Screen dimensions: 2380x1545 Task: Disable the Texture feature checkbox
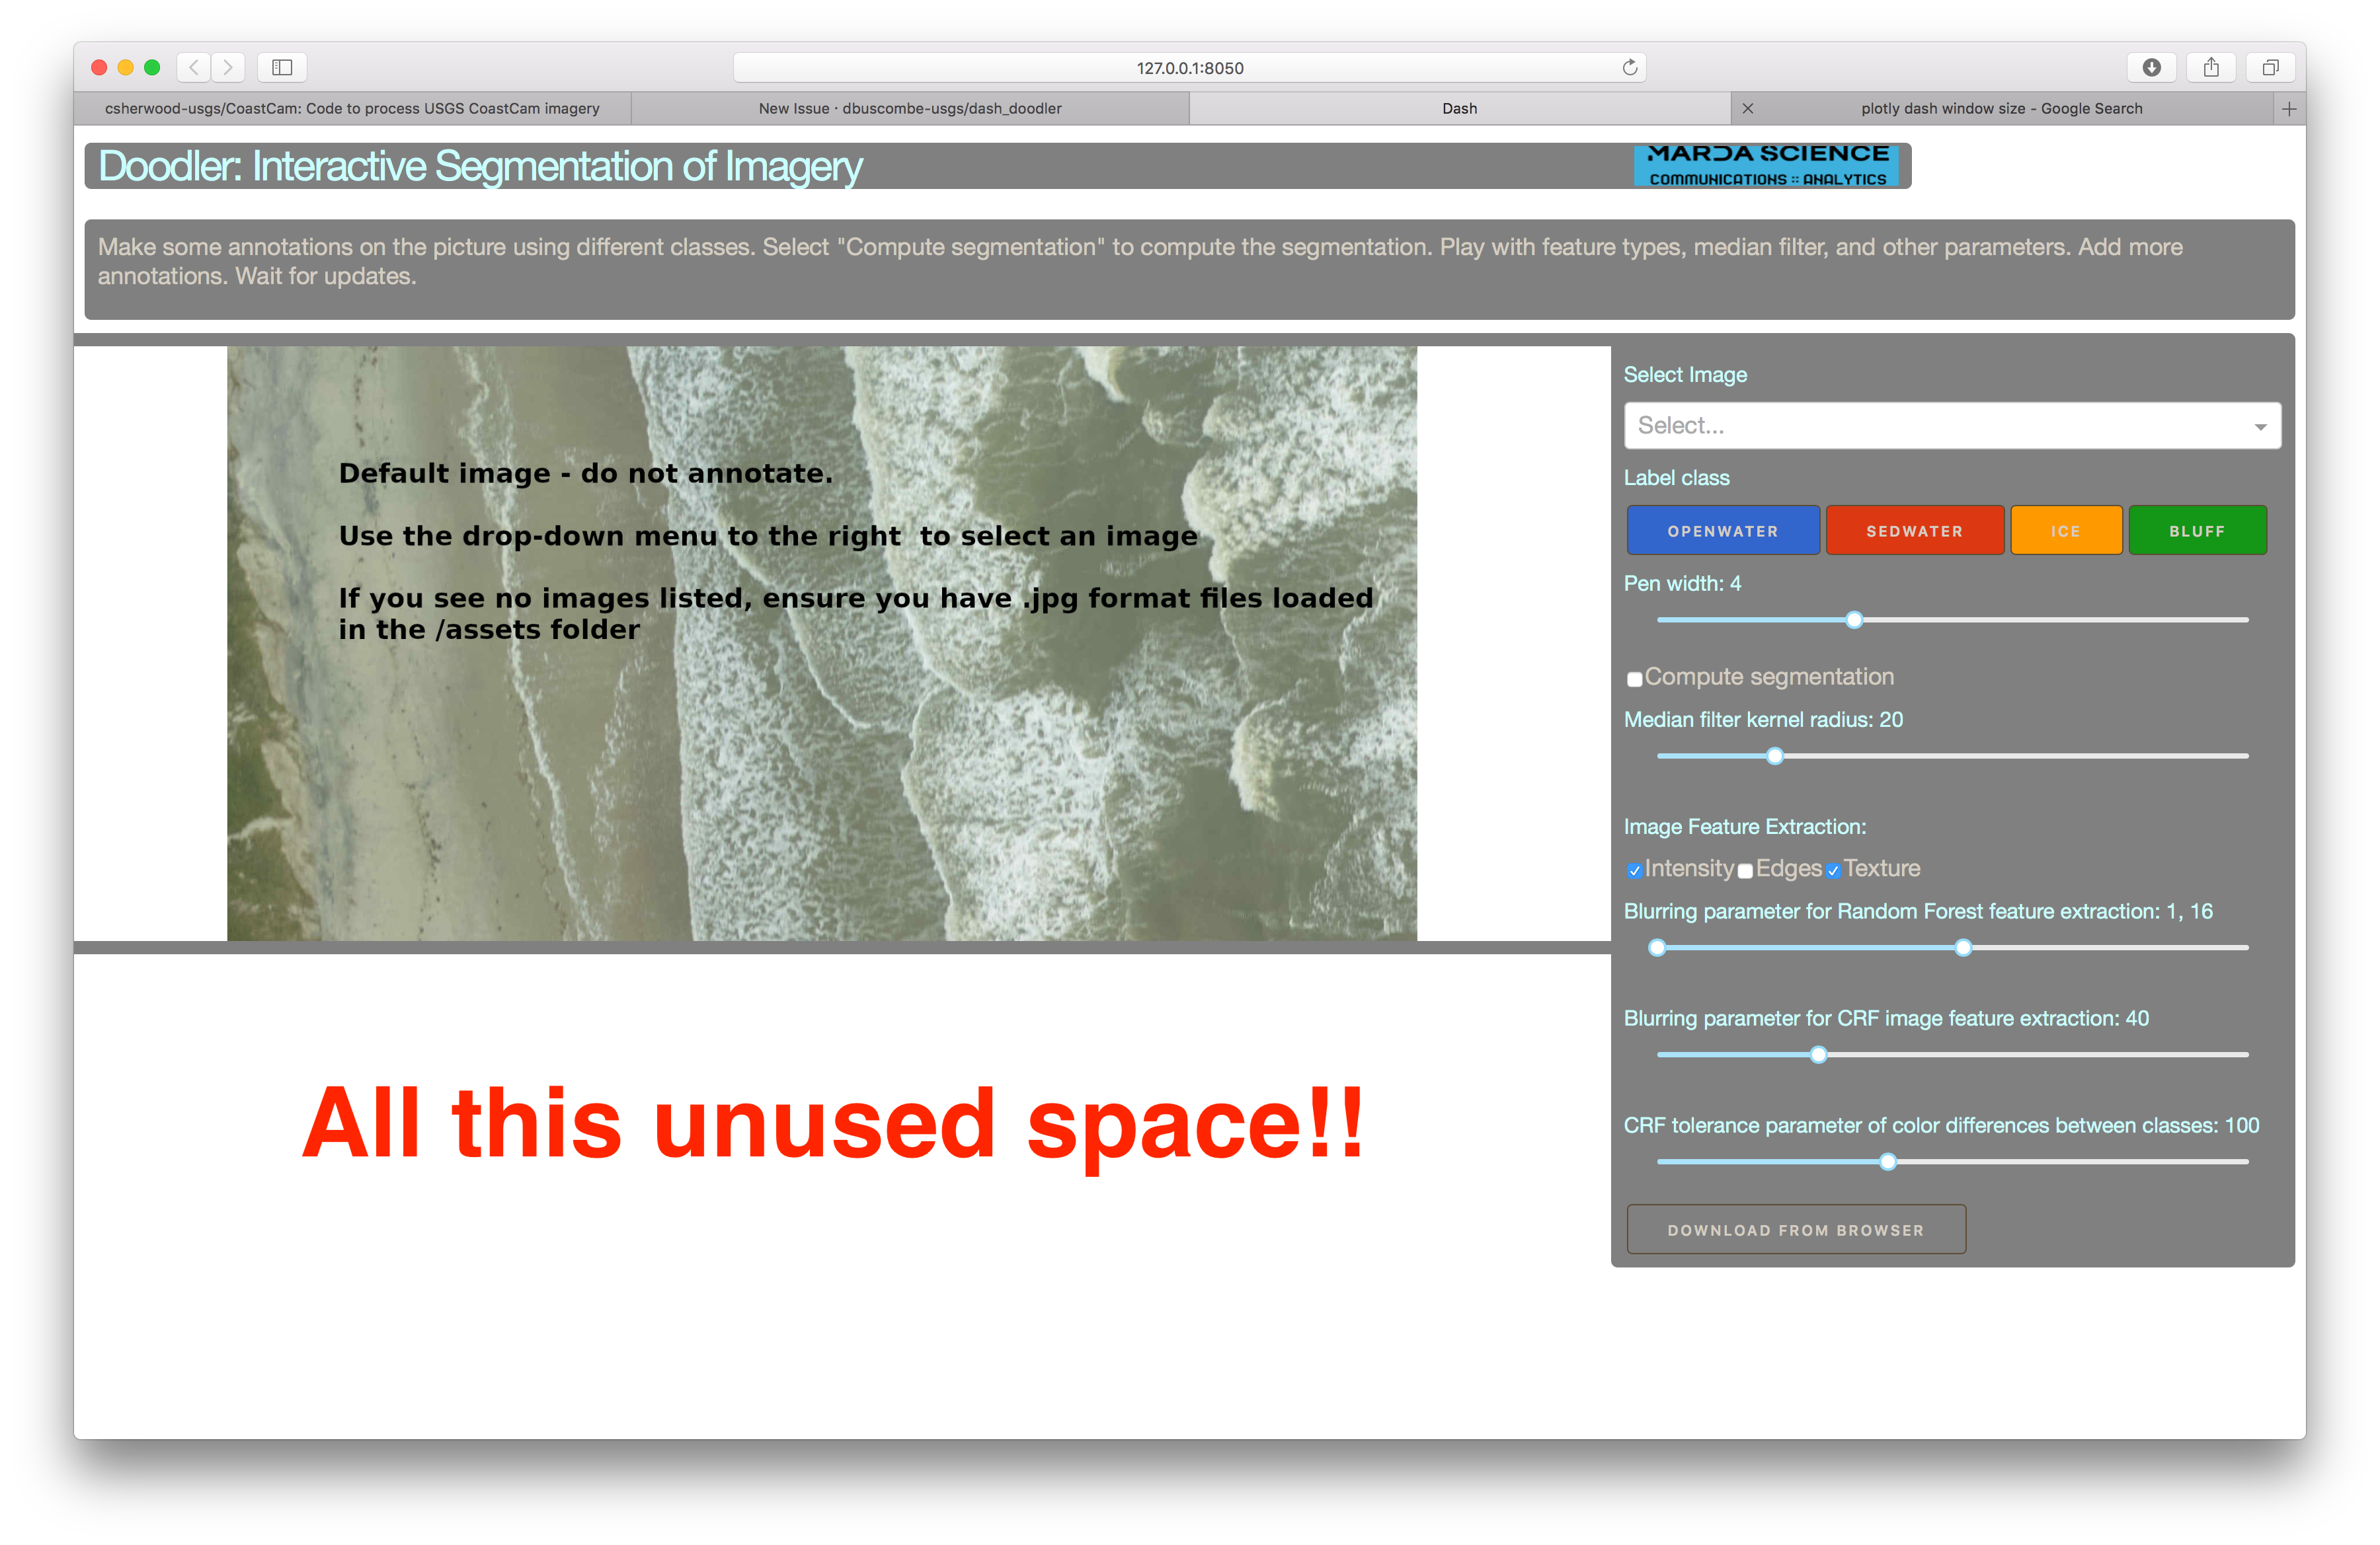[x=1833, y=870]
